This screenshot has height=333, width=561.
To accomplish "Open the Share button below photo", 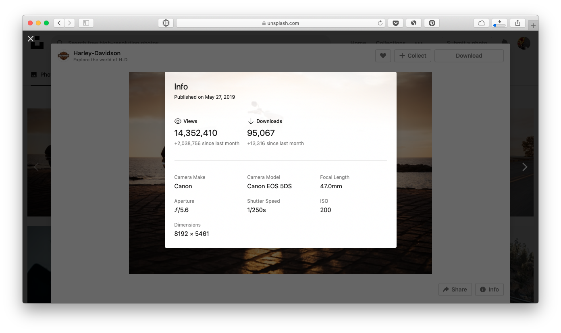I will click(455, 289).
